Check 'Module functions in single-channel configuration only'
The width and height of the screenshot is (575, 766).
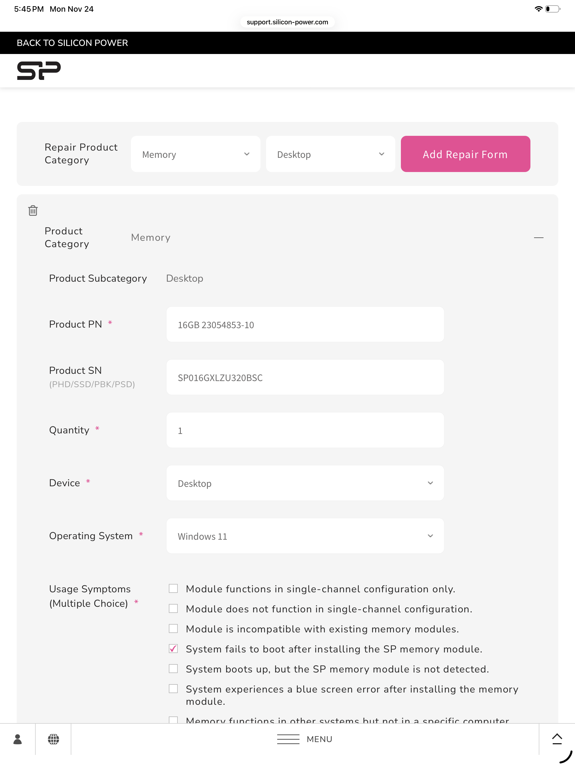[173, 588]
